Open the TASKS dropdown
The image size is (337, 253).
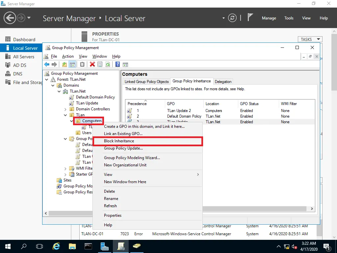(x=310, y=39)
